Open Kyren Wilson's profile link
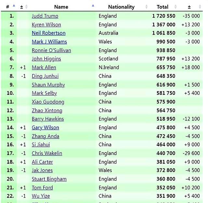Viewport: 208px width, 203px height. coord(46,25)
